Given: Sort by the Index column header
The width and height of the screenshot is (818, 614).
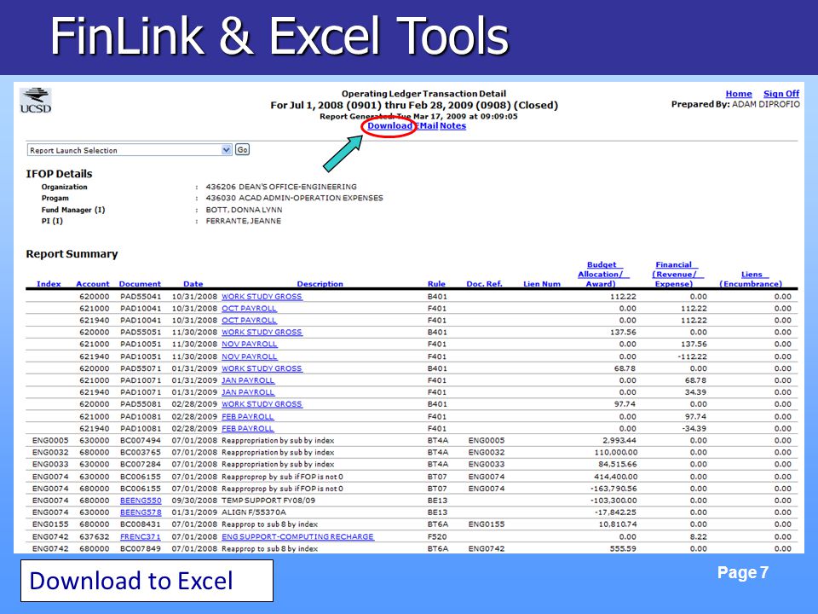Looking at the screenshot, I should pos(49,283).
